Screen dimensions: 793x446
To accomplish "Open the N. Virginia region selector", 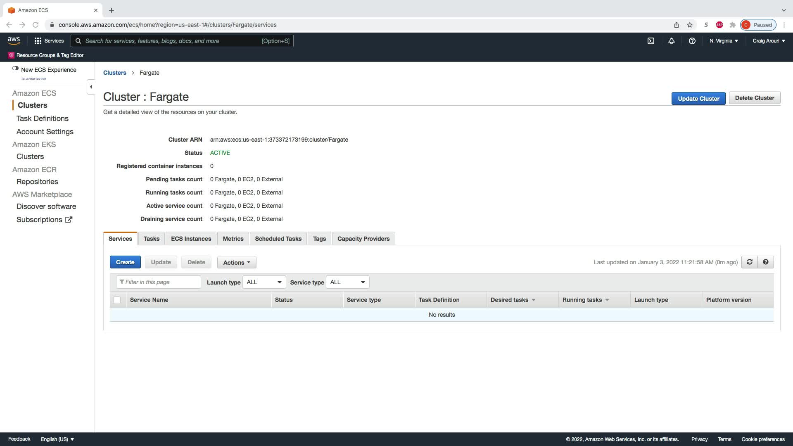I will coord(724,41).
